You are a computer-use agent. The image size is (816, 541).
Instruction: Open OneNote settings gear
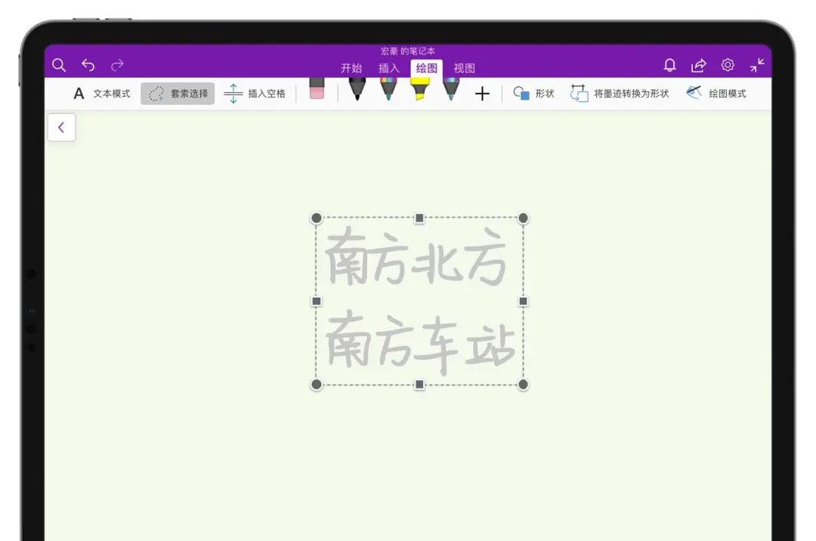(x=728, y=65)
